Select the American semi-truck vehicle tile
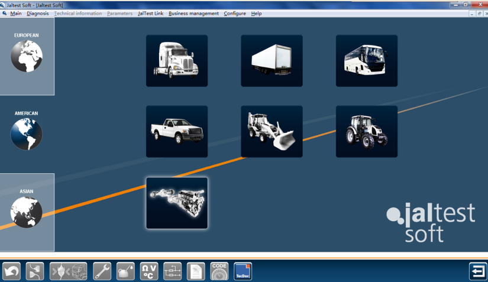The height and width of the screenshot is (282, 488). pos(177,61)
